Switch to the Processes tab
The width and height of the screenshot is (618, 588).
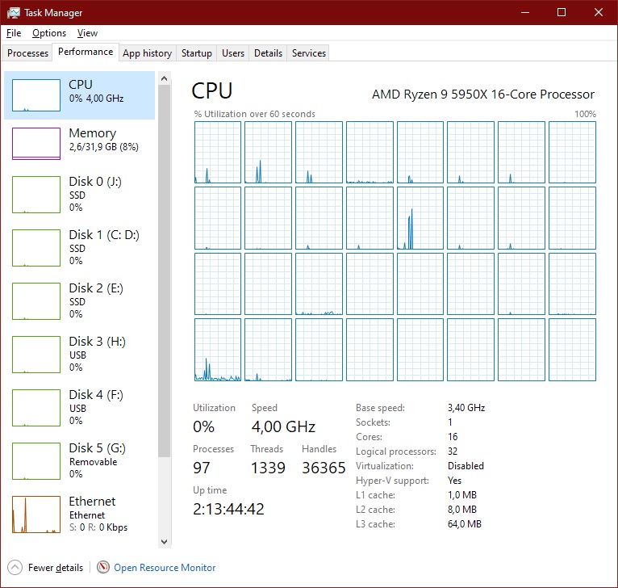click(27, 53)
